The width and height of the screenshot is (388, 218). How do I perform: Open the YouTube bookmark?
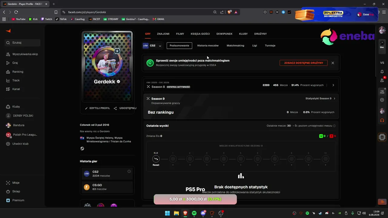[18, 19]
